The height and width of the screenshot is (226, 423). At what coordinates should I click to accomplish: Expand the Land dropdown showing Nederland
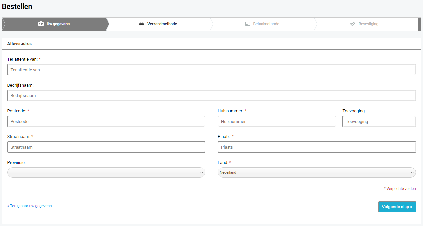(316, 172)
